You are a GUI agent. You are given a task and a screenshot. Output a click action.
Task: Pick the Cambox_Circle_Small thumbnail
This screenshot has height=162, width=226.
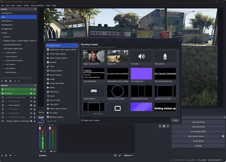click(118, 93)
